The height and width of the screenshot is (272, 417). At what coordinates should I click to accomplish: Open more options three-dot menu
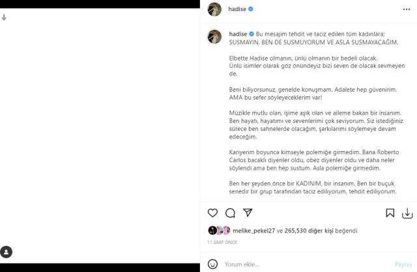point(407,9)
